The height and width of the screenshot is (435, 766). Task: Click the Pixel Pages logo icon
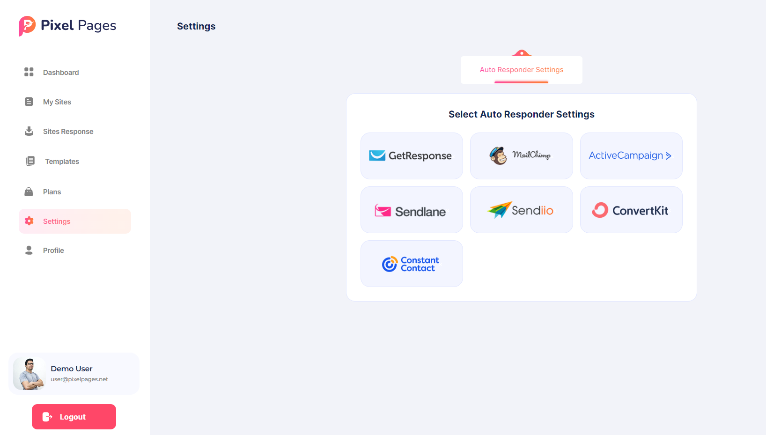[27, 26]
